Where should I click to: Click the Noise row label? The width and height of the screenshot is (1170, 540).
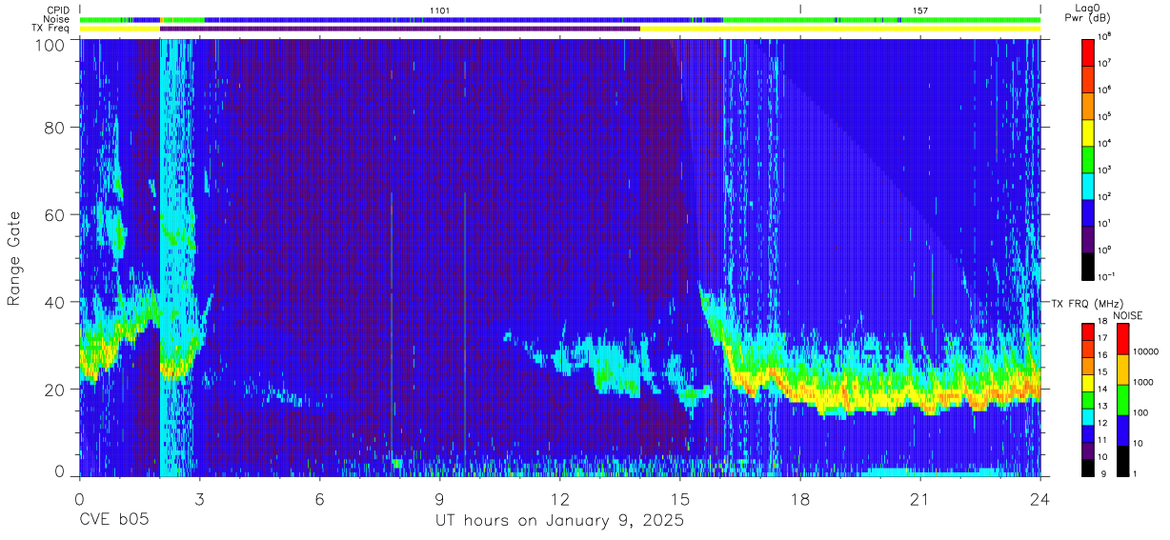coord(57,19)
